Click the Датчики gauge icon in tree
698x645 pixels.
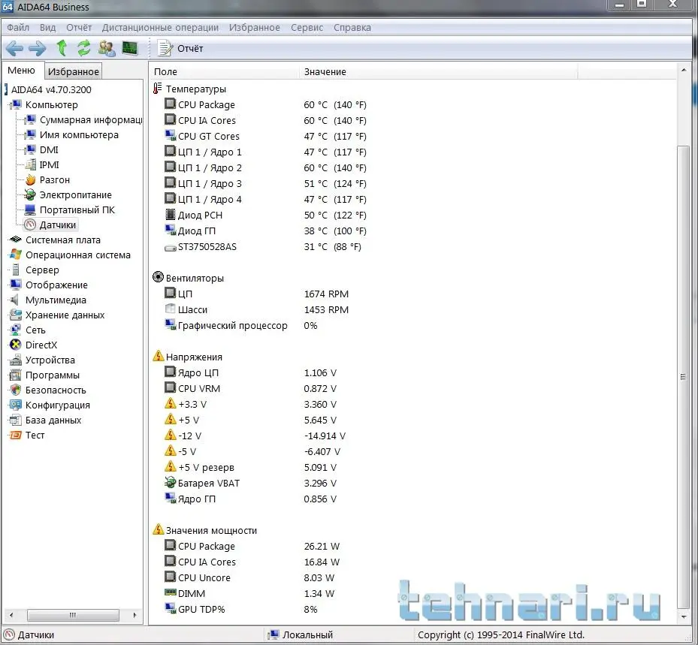30,225
